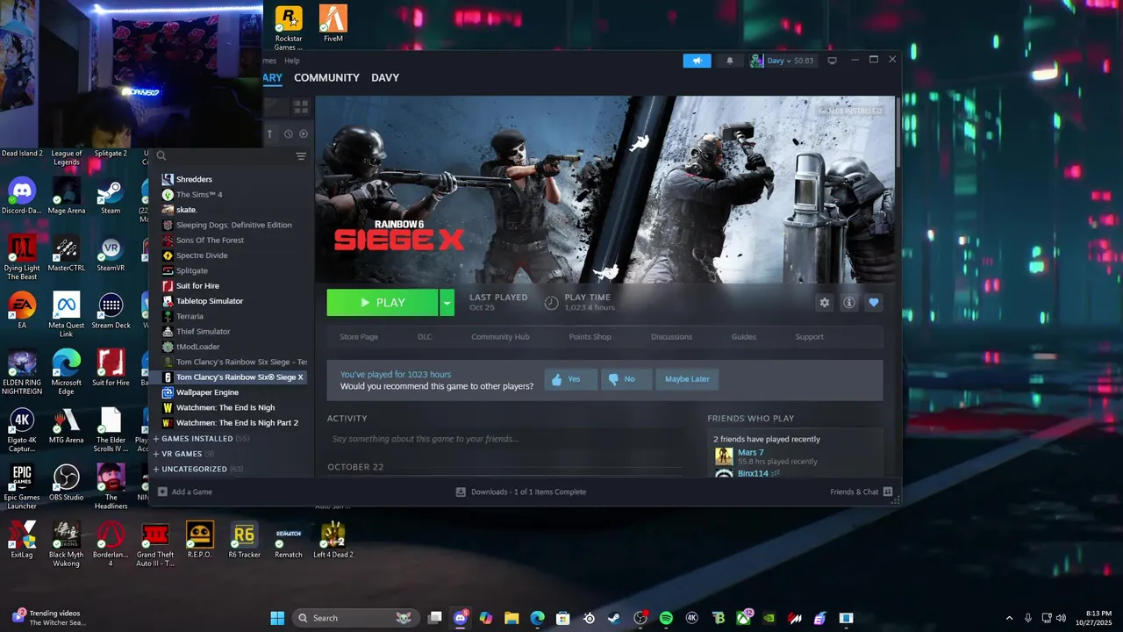Toggle the recent clock filter icon
The width and height of the screenshot is (1123, 632).
pos(288,133)
